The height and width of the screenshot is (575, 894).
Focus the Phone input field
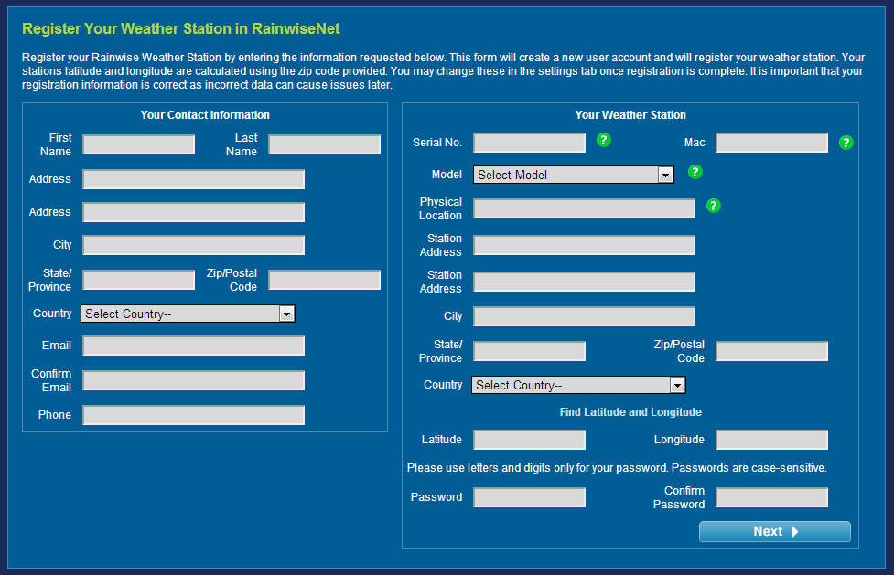point(193,415)
